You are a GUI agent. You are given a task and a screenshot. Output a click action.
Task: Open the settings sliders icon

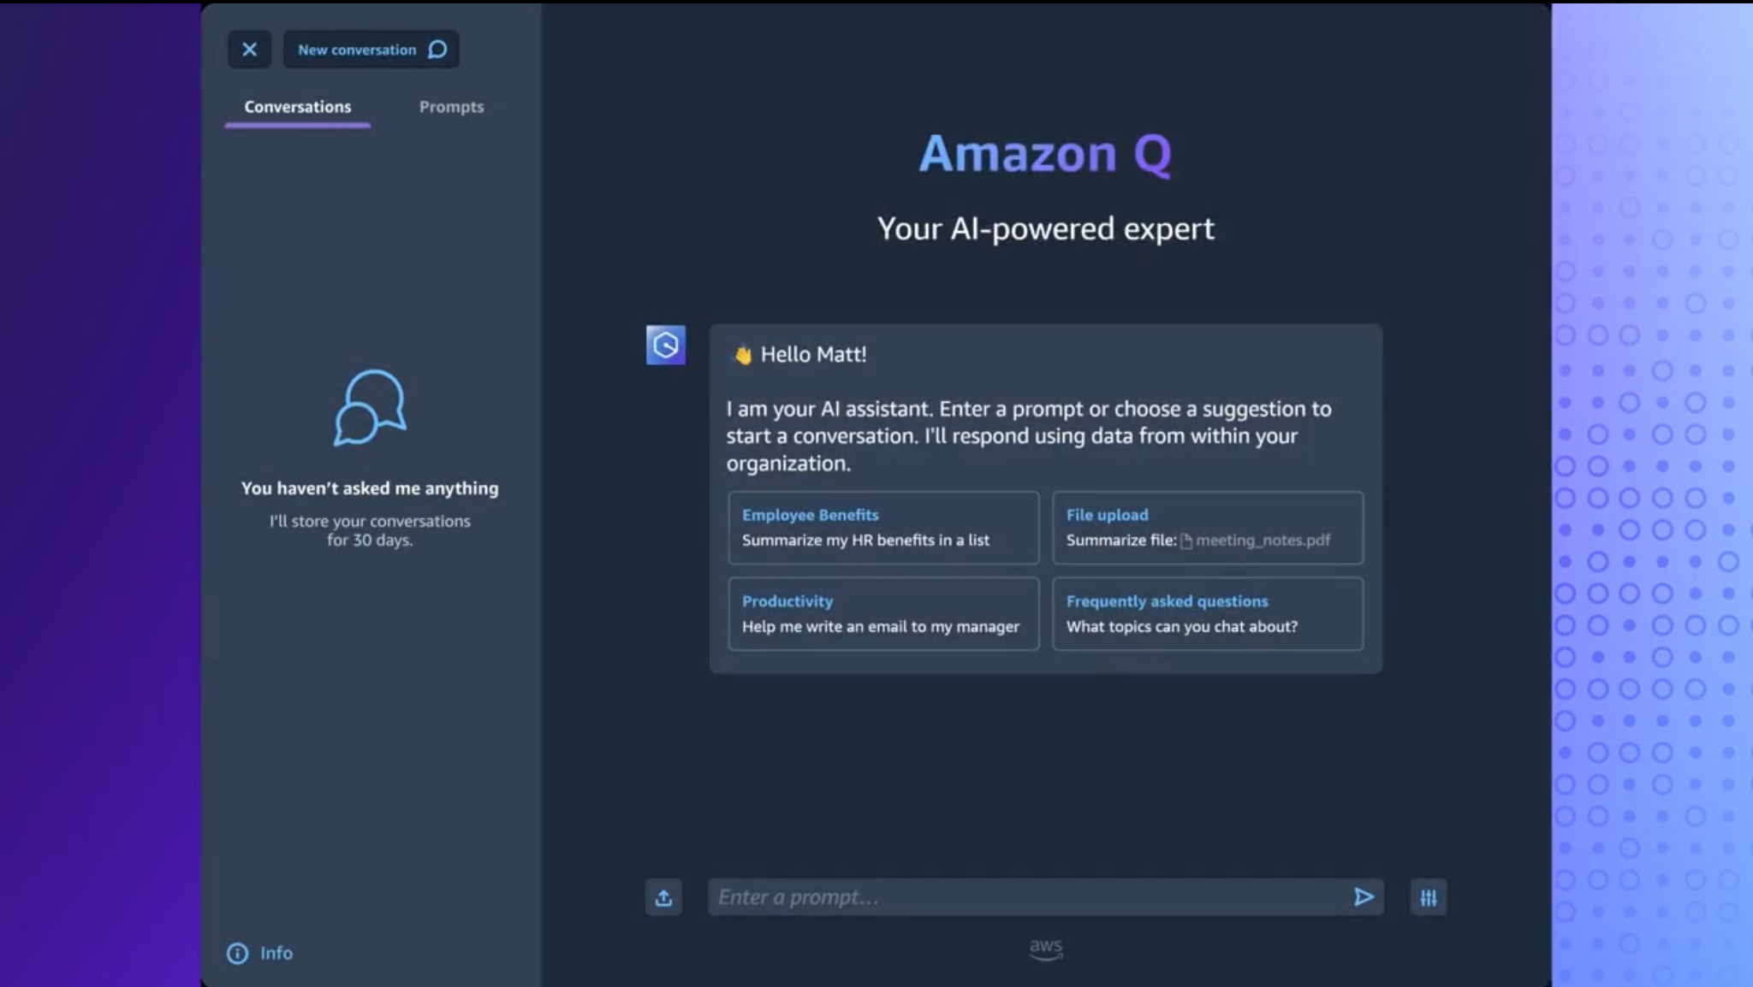pyautogui.click(x=1429, y=897)
